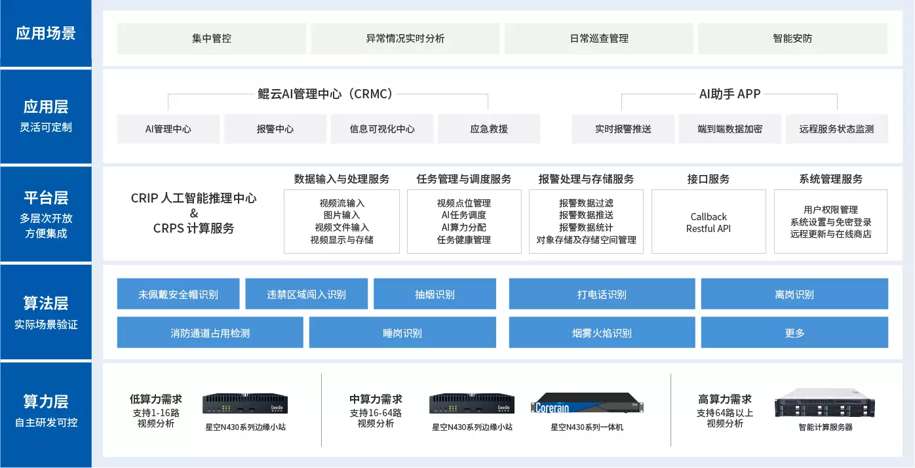Open the 信息可视化中心 box

[x=382, y=129]
